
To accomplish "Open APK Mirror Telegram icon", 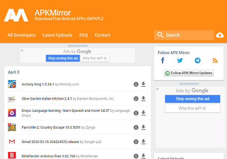I will [x=198, y=60].
